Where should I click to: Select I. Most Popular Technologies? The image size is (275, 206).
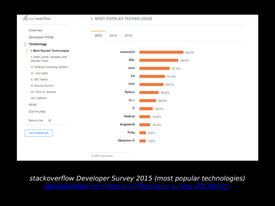pos(50,51)
